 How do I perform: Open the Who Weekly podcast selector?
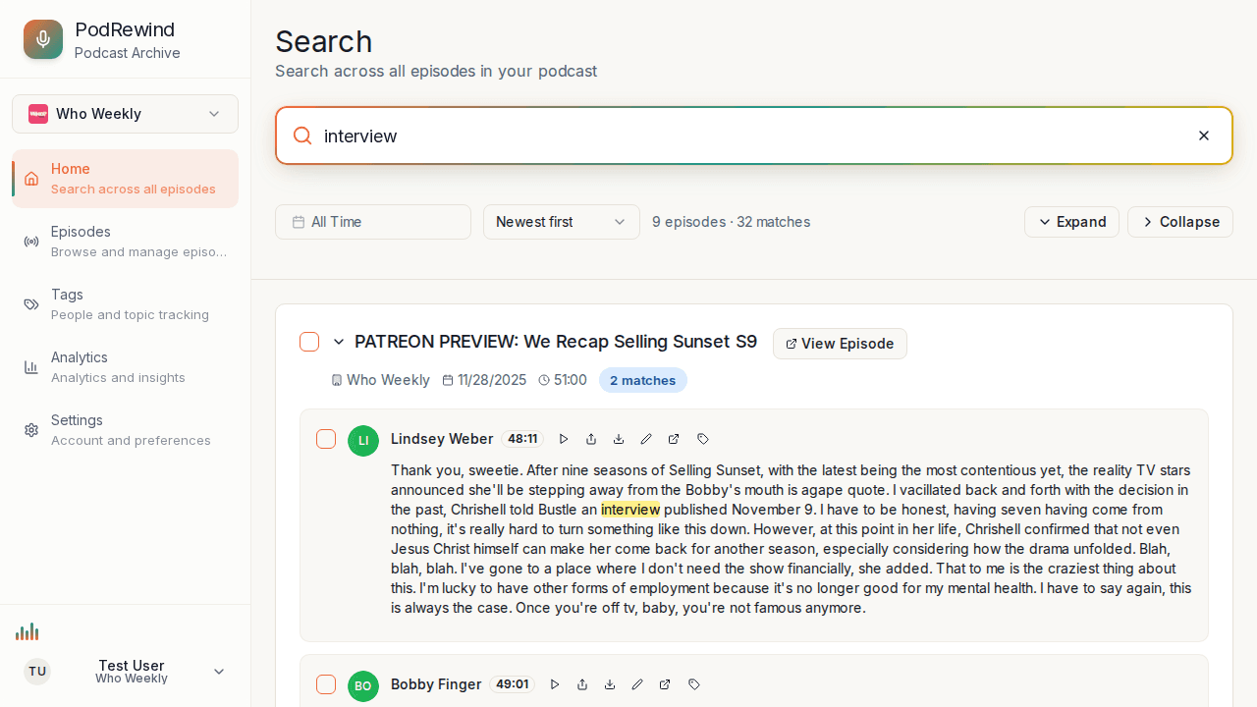click(125, 114)
